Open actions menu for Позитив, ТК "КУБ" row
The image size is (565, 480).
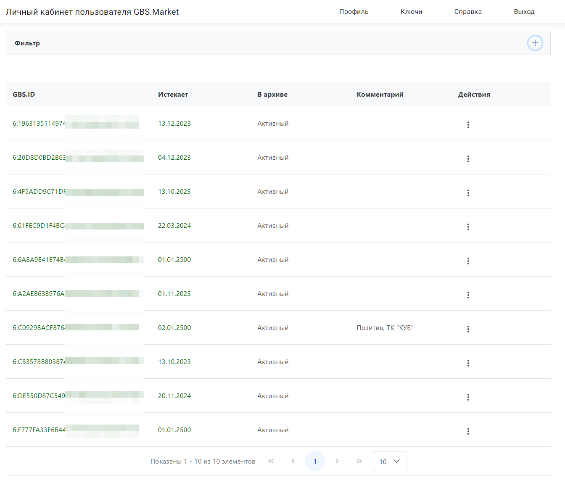468,329
